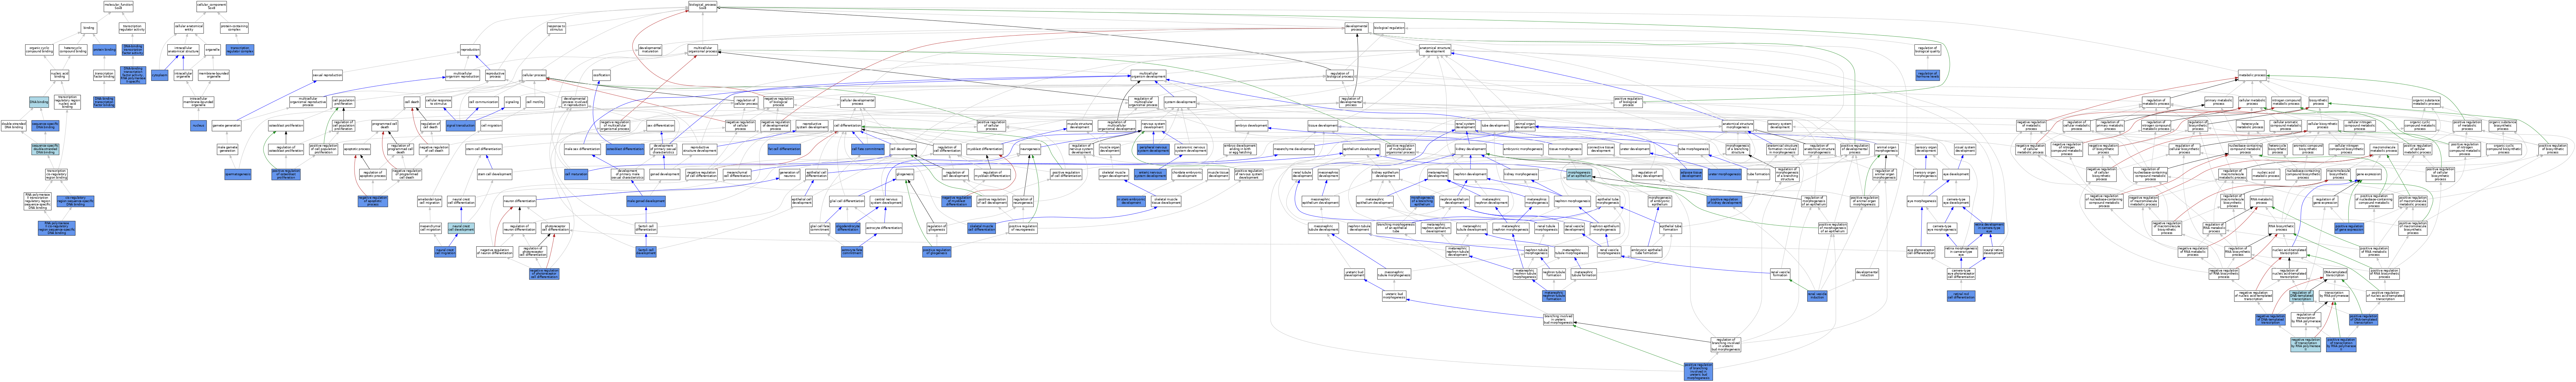This screenshot has width=2576, height=382.
Task: Click the blue 'fat cell differentiation' node
Action: 784,149
